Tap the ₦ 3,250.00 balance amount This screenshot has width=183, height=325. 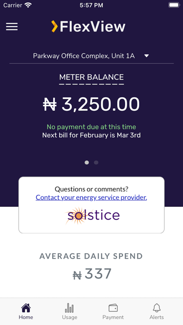pos(91,104)
